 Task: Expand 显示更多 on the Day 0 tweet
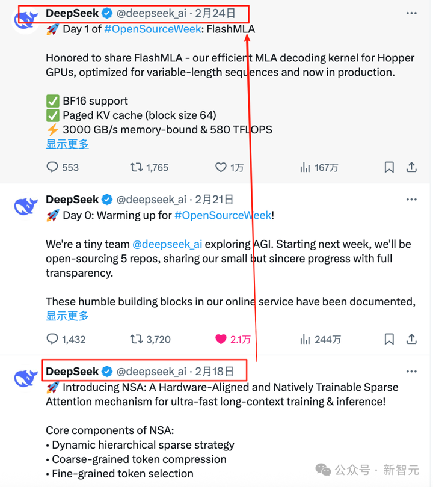(67, 316)
